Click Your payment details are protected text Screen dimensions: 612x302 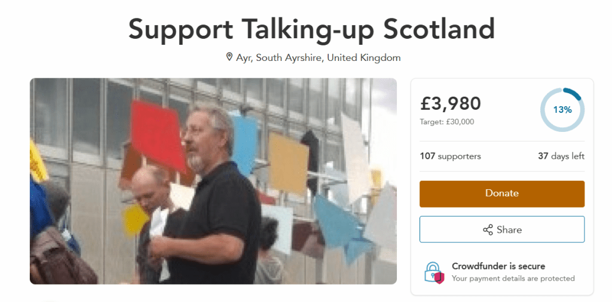(x=513, y=279)
